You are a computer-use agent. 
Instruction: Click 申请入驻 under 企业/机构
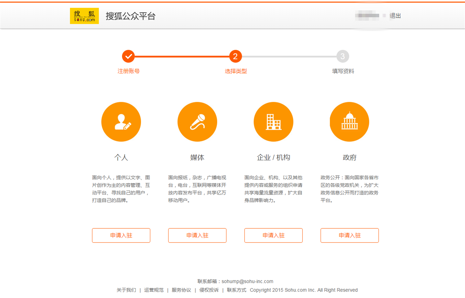[273, 235]
